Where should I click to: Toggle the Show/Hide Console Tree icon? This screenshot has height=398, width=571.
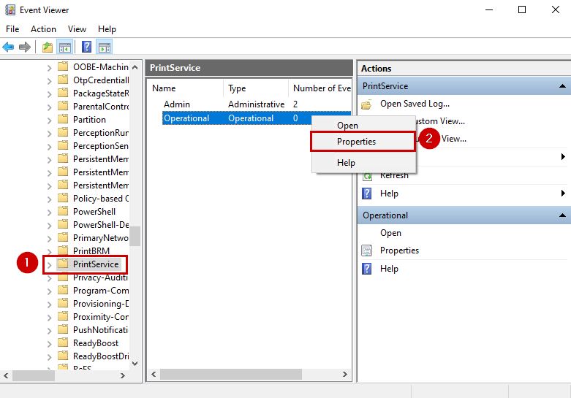click(65, 47)
